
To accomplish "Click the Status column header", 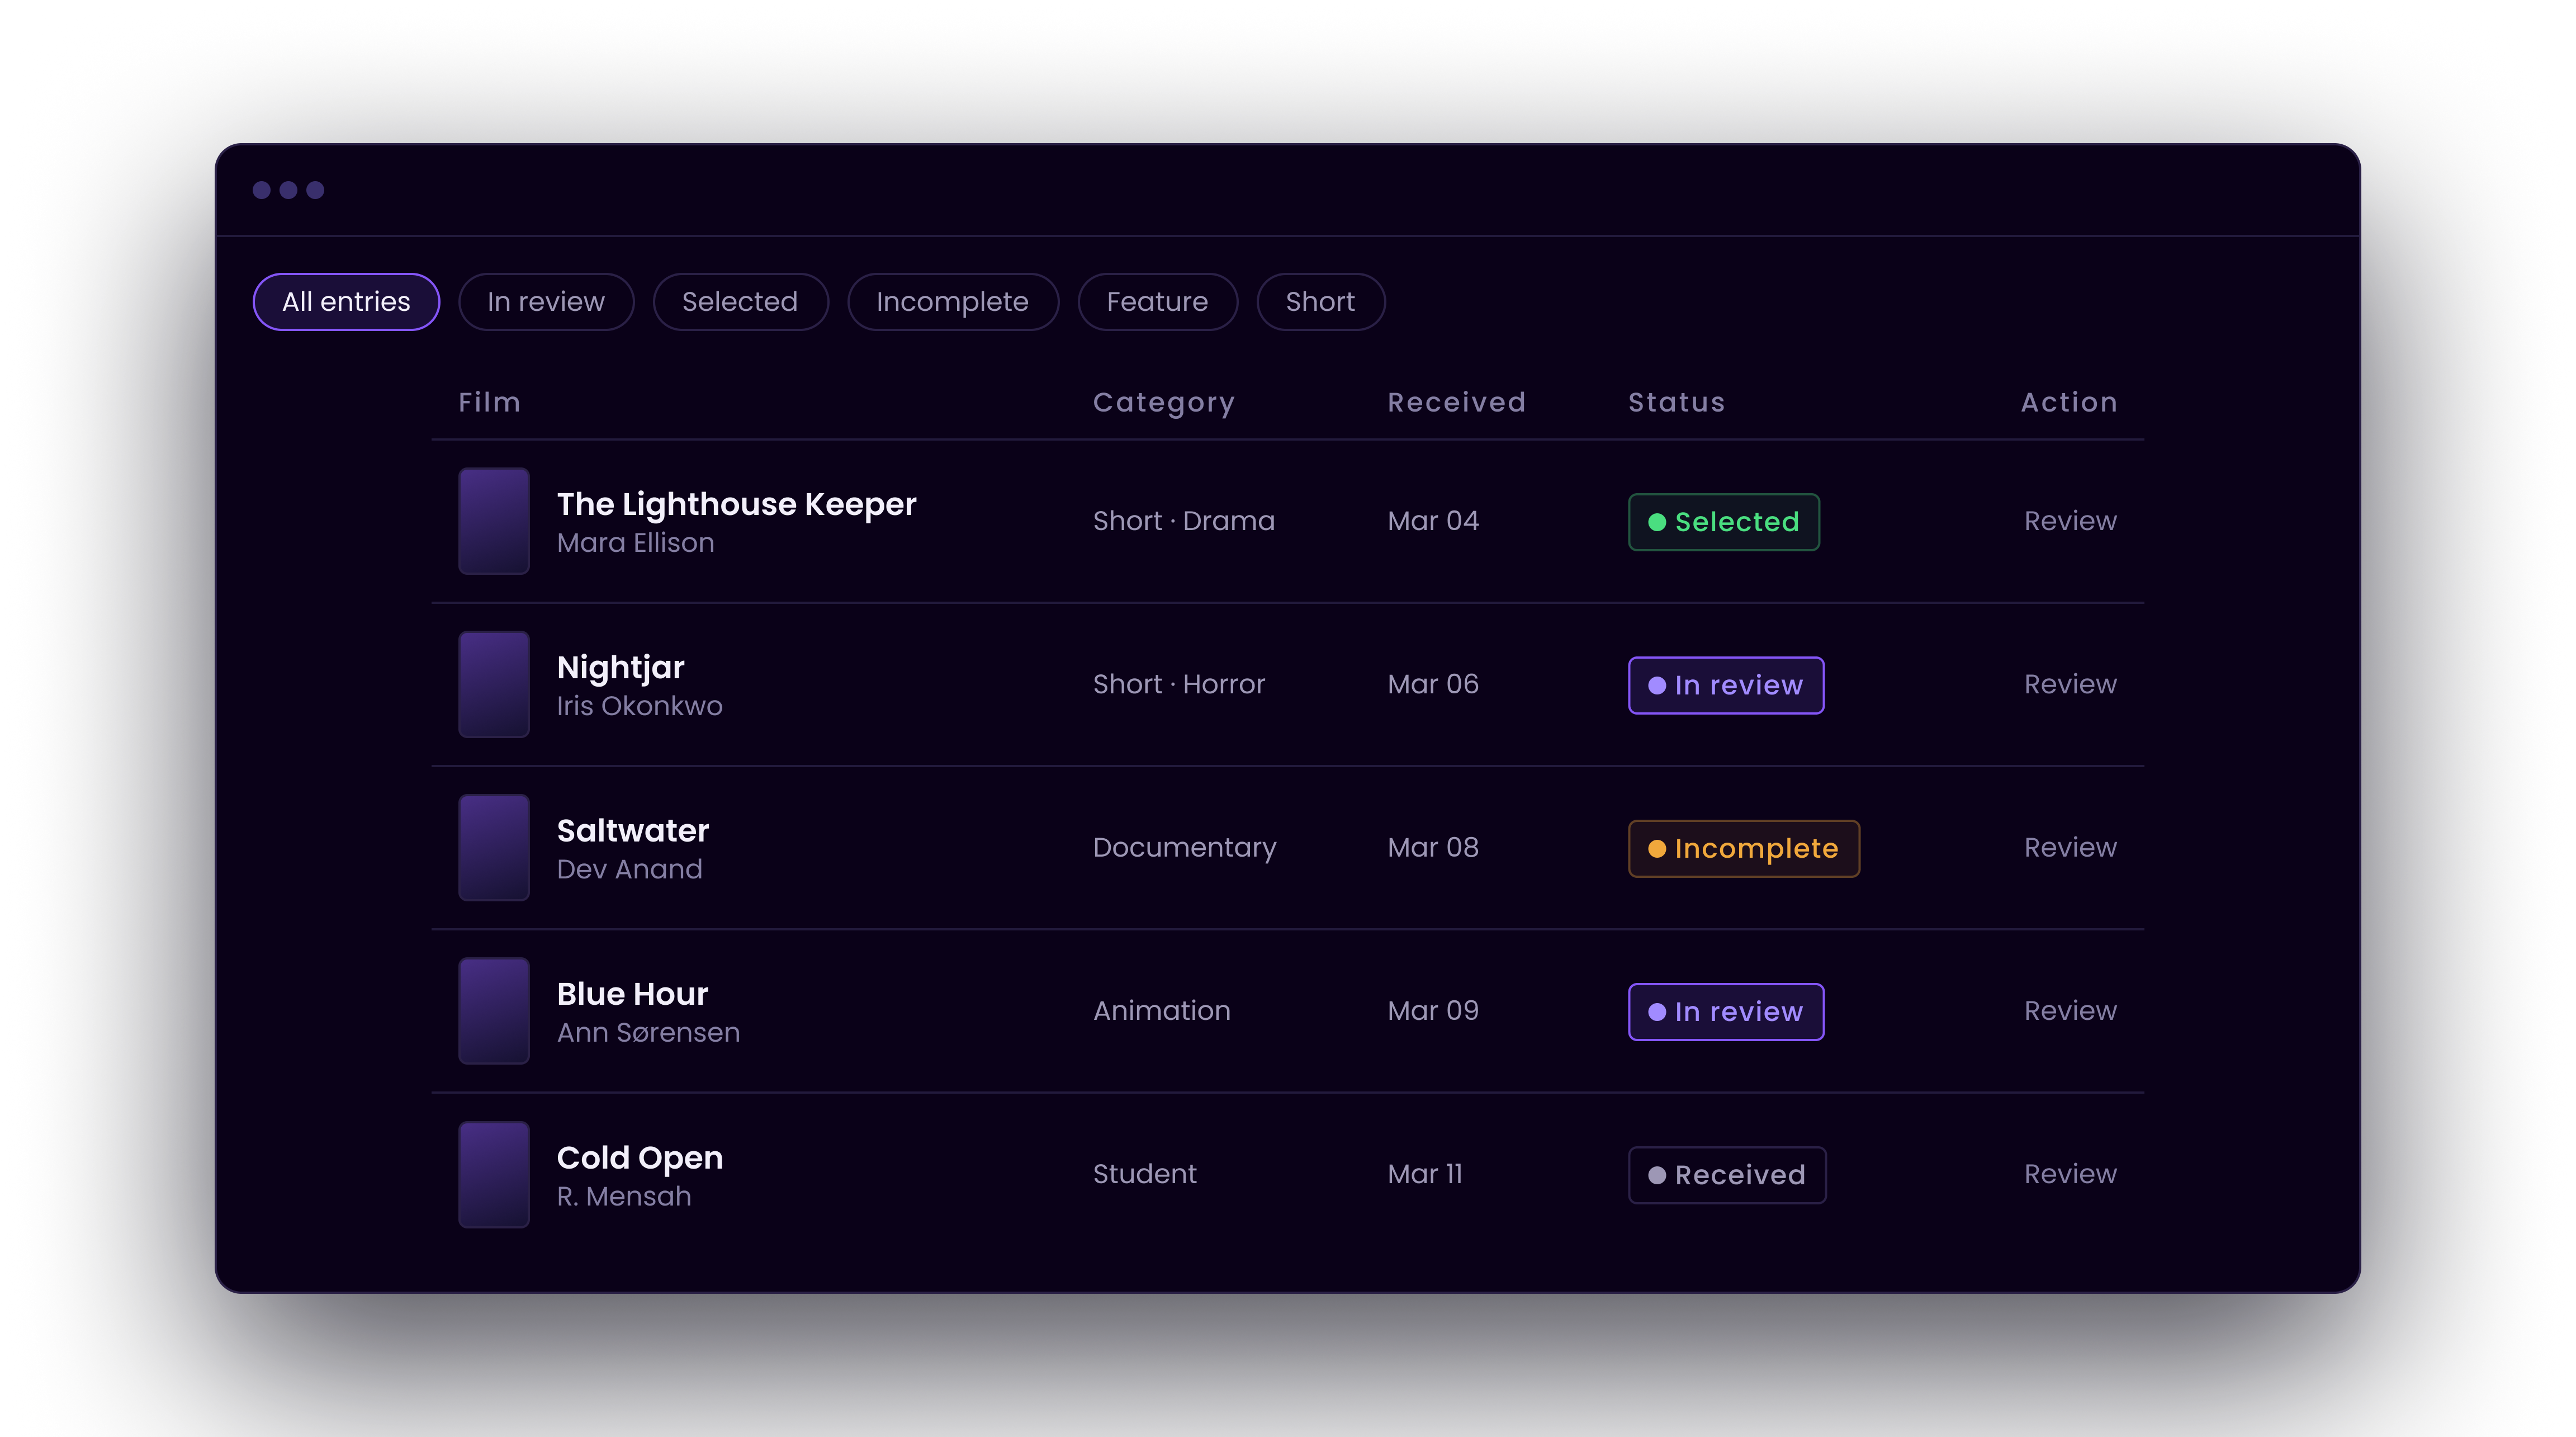I will click(1676, 402).
